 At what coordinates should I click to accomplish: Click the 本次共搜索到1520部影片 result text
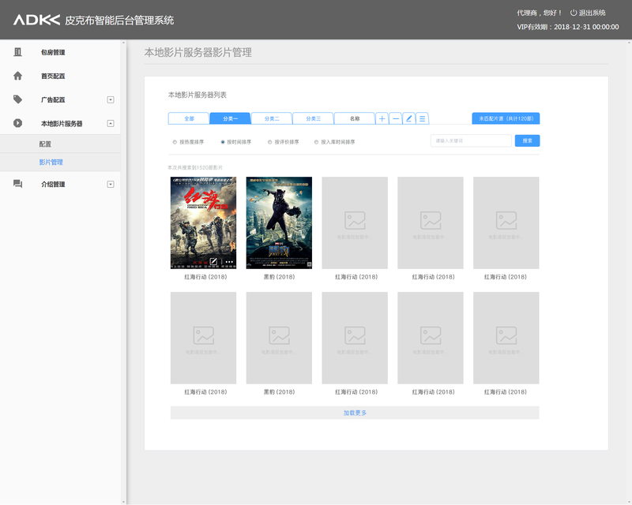click(195, 167)
